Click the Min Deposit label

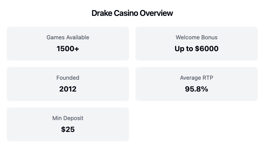click(x=68, y=118)
